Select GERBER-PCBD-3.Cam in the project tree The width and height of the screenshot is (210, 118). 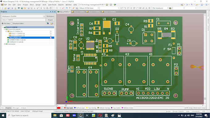(x=17, y=40)
